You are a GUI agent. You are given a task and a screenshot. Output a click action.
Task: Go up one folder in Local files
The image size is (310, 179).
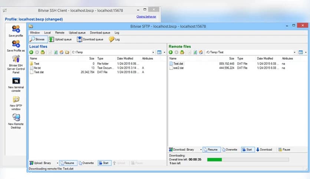click(x=43, y=52)
